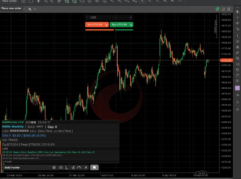The height and width of the screenshot is (179, 241).
Task: Select the crosshair tool in sidebar
Action: 237,18
